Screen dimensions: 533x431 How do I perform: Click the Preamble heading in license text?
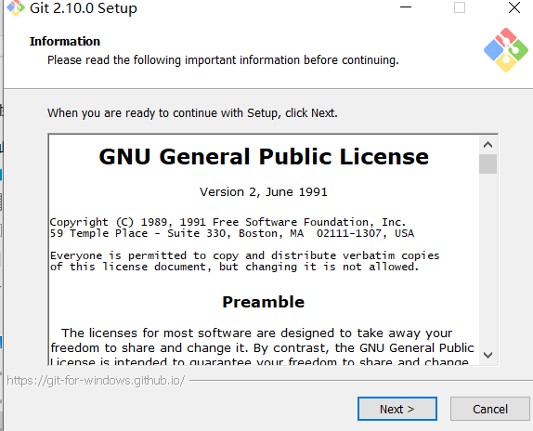(x=264, y=302)
